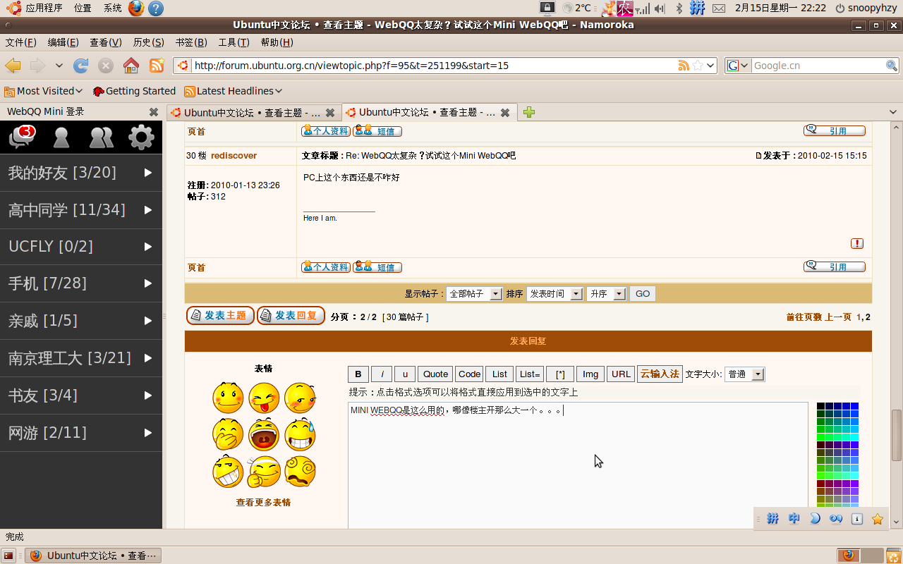Open a new tab with the plus icon

(x=529, y=112)
